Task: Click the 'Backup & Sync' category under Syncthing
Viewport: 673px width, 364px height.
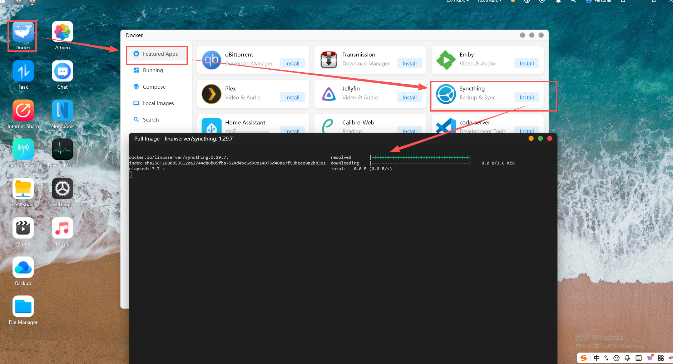Action: click(x=477, y=98)
